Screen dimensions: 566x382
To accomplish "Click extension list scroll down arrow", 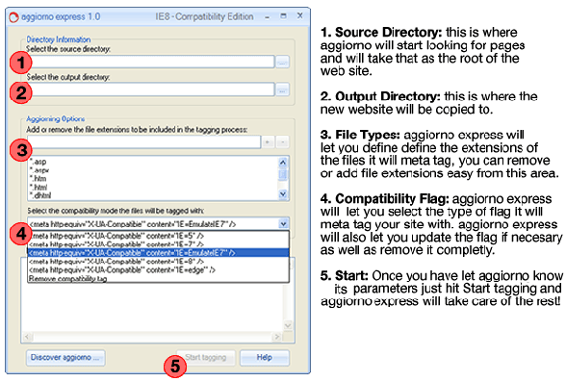I will pos(283,194).
